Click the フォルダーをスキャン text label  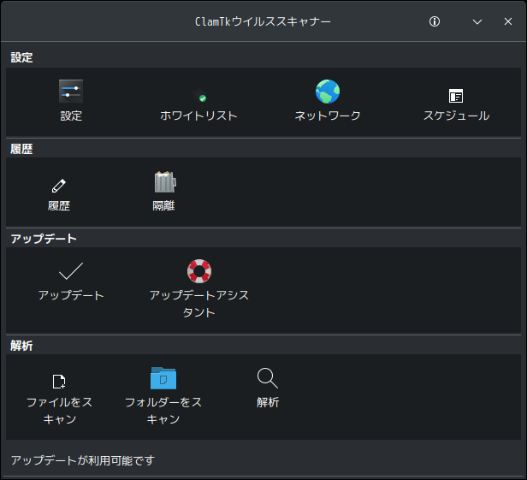pos(163,411)
